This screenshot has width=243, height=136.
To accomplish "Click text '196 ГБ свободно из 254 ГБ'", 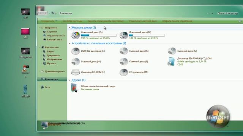I will (95, 38).
